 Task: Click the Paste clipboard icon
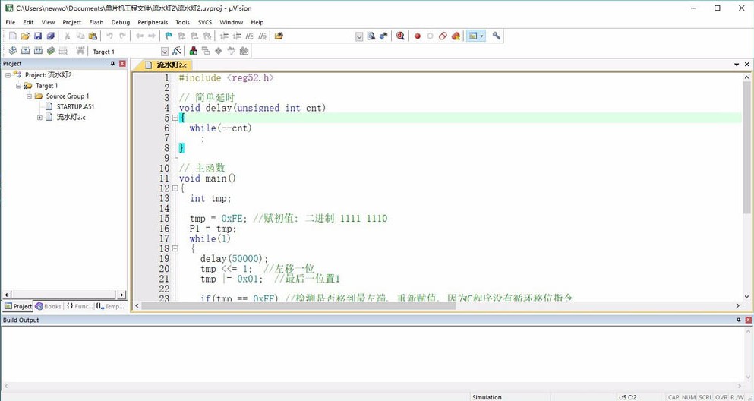(93, 36)
